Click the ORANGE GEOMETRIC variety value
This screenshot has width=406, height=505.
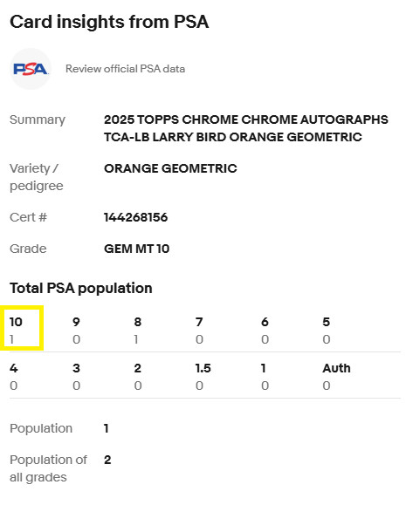coord(170,168)
